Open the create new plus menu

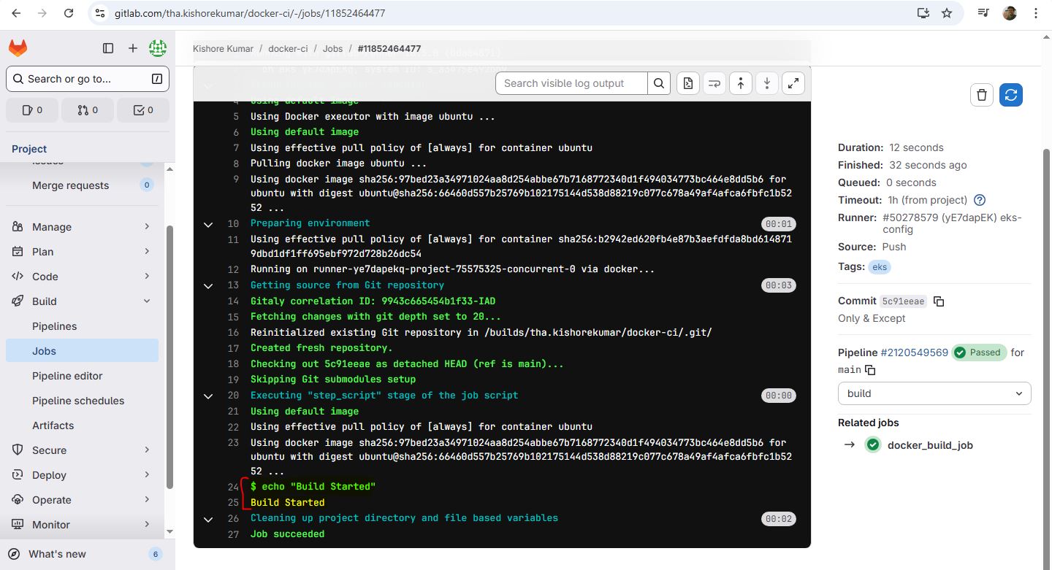point(132,48)
